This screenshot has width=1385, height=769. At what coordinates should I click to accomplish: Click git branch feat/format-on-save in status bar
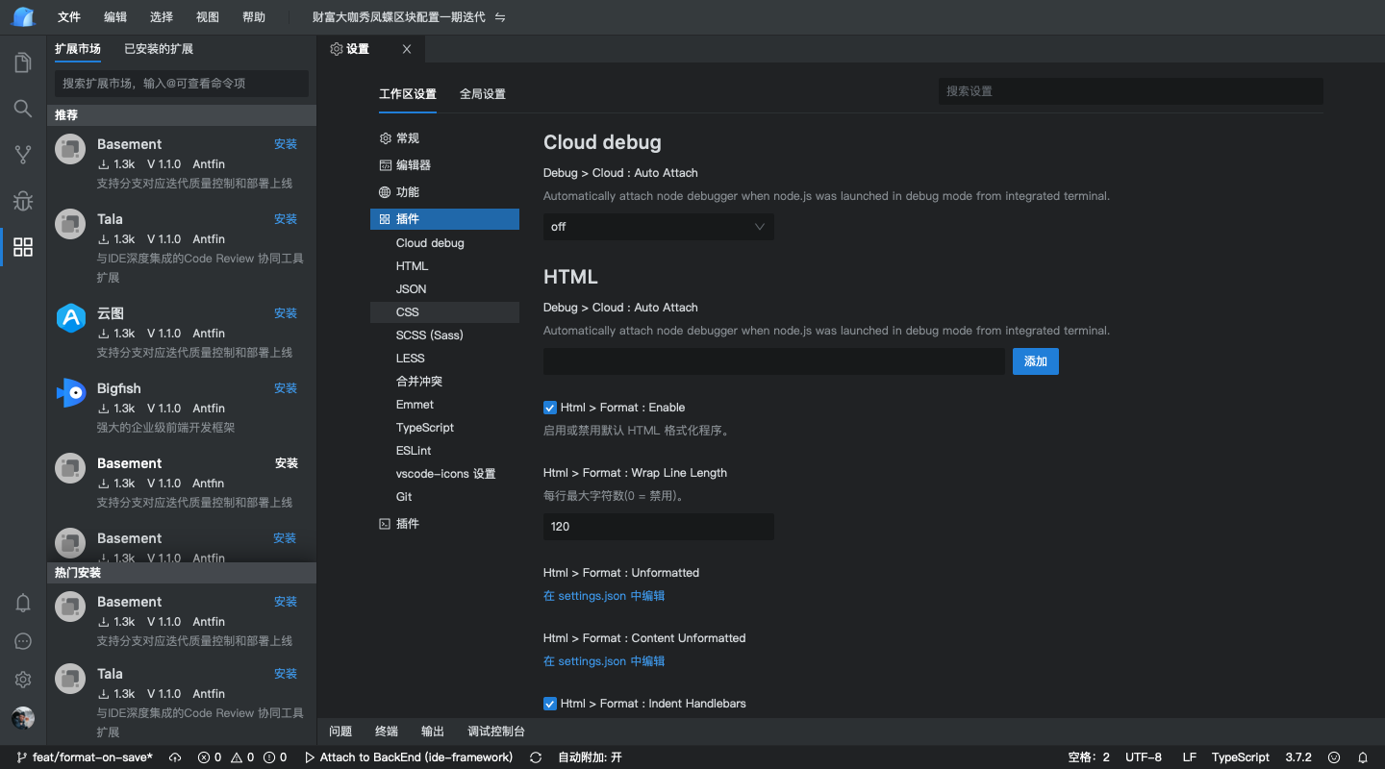(85, 757)
